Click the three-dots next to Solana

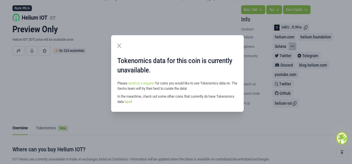[x=292, y=46]
